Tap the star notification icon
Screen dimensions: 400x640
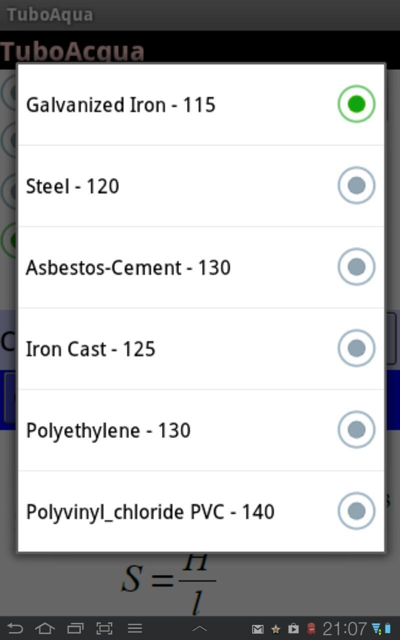point(275,629)
